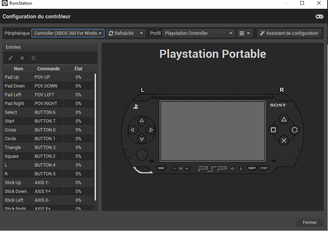
Task: Click the delete X icon in Entrées
Action: [x=22, y=58]
